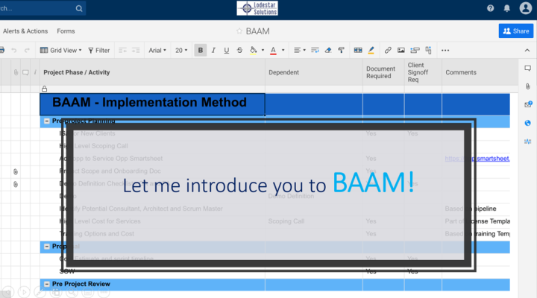Open the smartsheet hyperlink in Comments

477,159
